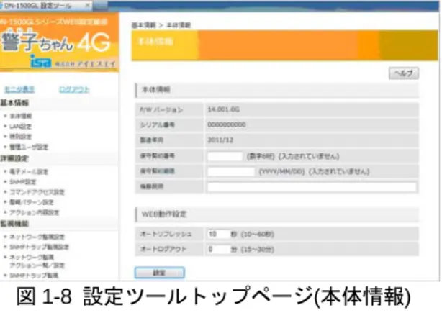Open アクション内容設定 in the sidebar

(35, 212)
